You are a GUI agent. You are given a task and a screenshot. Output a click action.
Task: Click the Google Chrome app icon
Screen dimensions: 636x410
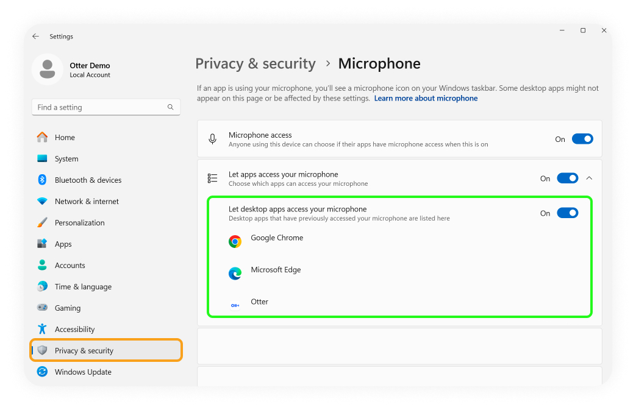point(235,242)
